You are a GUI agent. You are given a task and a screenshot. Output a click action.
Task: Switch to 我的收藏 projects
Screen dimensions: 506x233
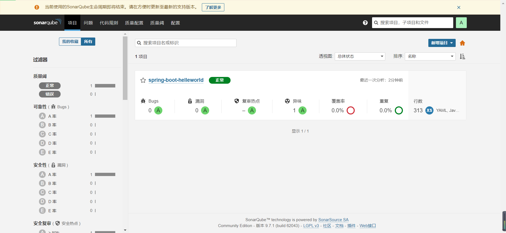70,42
